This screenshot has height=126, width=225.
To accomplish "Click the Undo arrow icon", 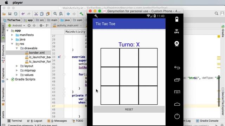I will pyautogui.click(x=23, y=14).
